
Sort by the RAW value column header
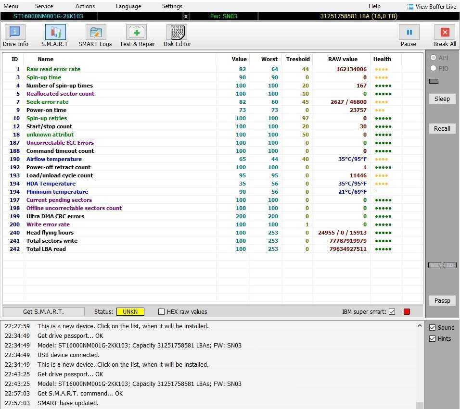[343, 59]
